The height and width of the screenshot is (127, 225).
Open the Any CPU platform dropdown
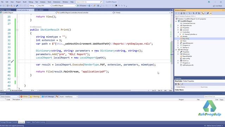(x=44, y=6)
